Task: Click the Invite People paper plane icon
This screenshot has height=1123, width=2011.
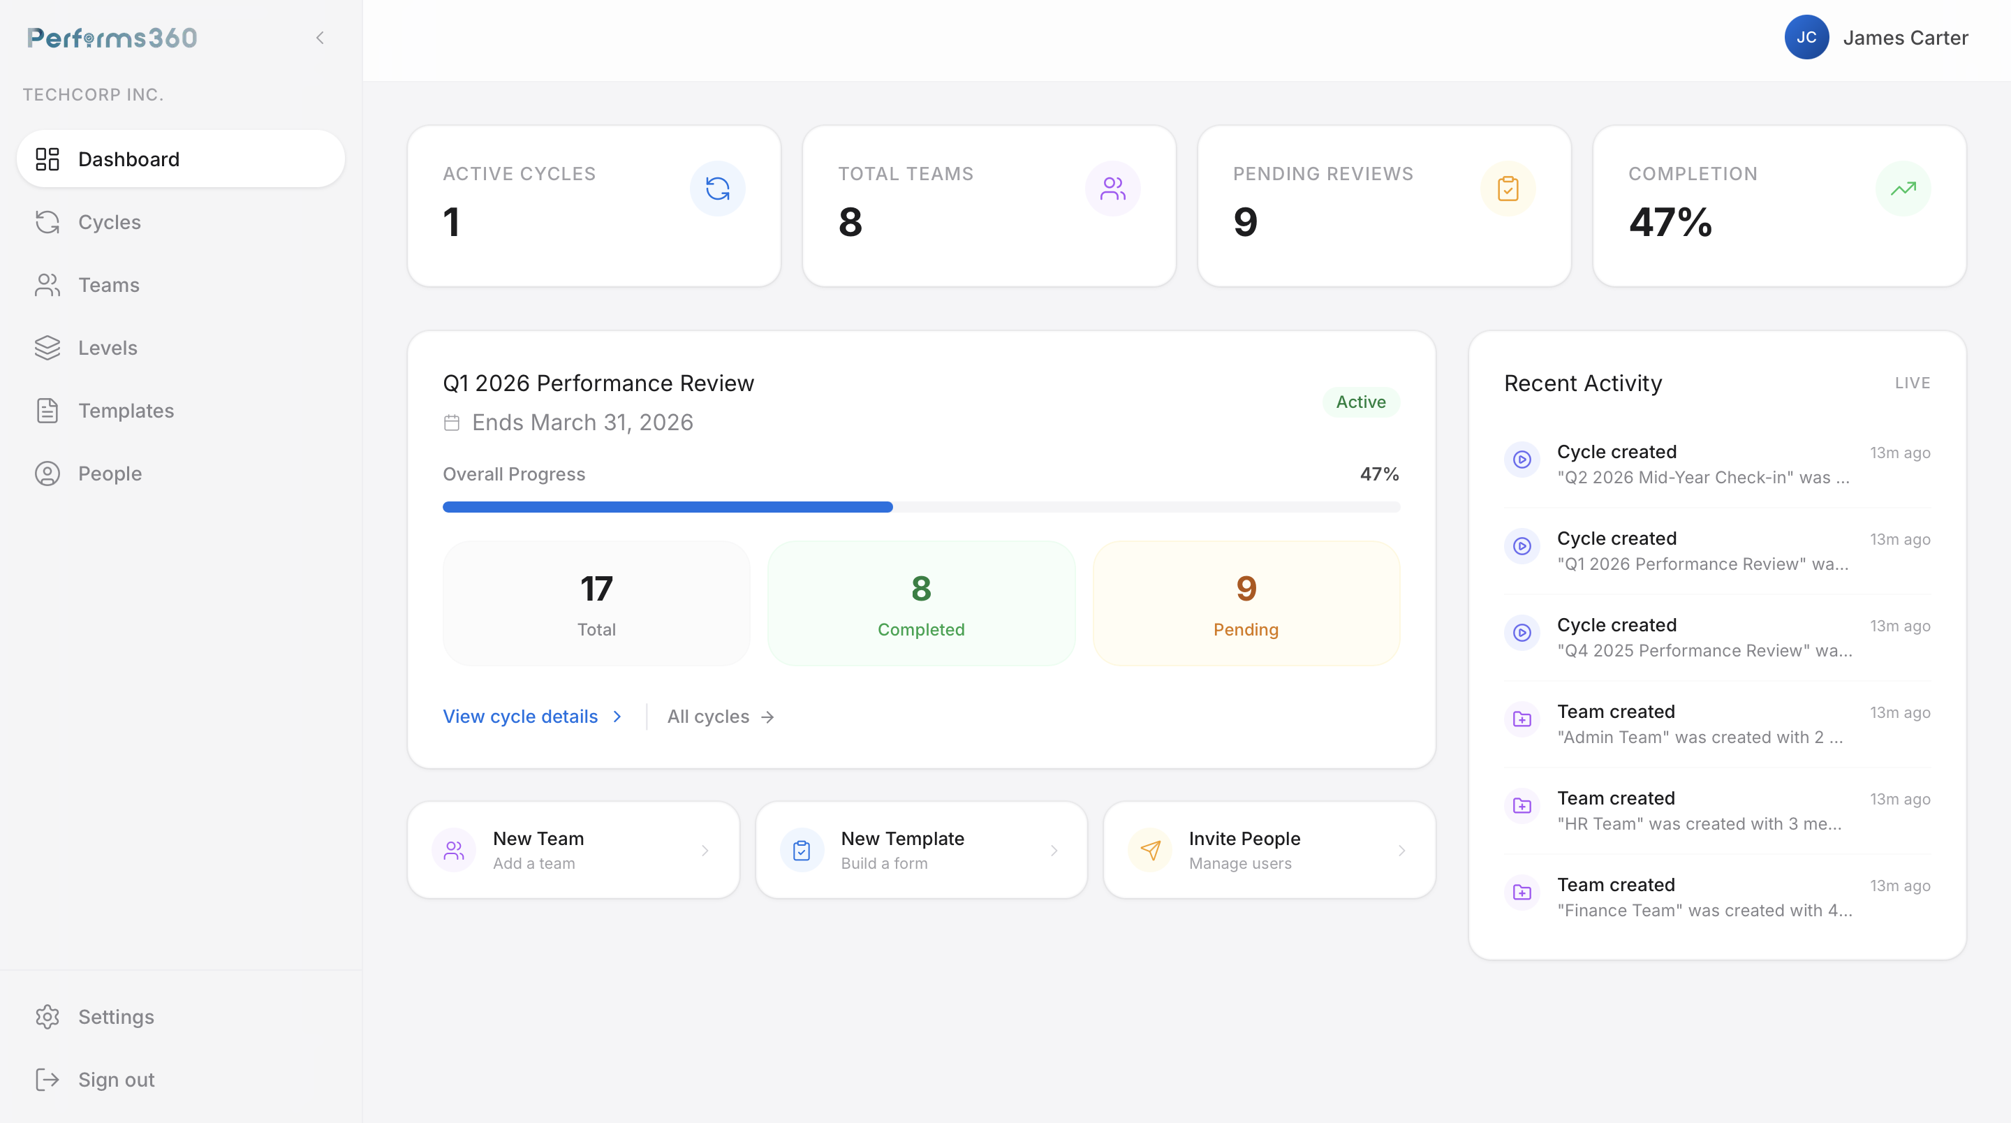Action: click(1150, 850)
